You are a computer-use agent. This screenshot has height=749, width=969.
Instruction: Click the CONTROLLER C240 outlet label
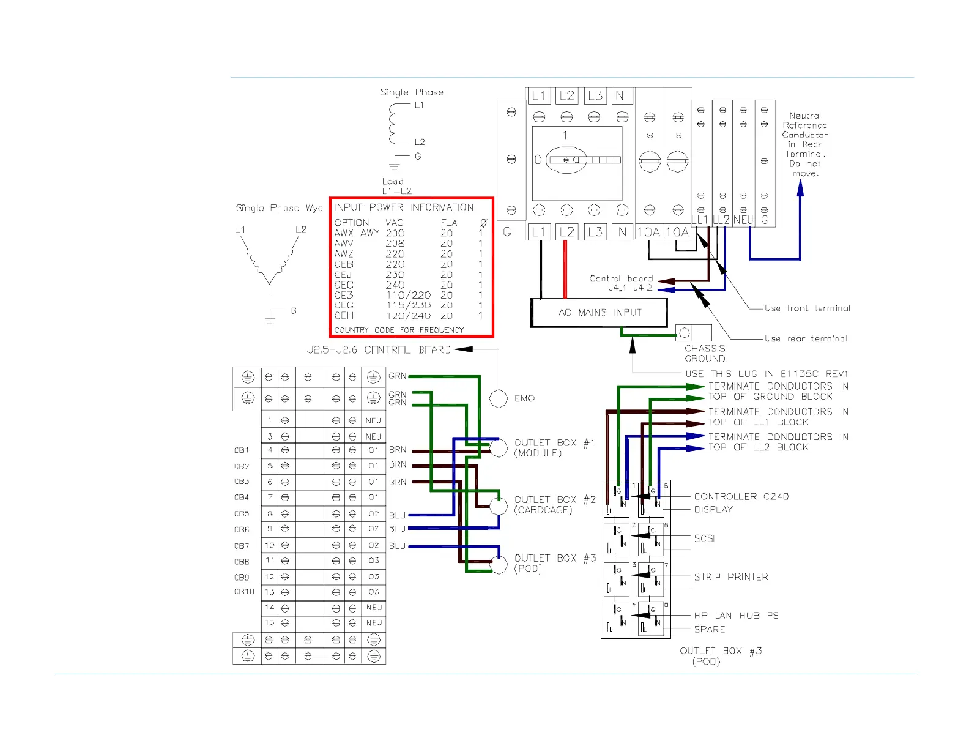[741, 497]
